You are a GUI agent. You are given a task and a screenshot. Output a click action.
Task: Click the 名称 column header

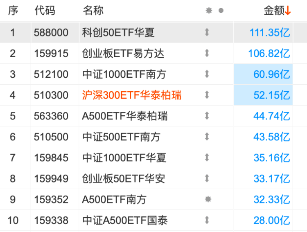coord(93,10)
